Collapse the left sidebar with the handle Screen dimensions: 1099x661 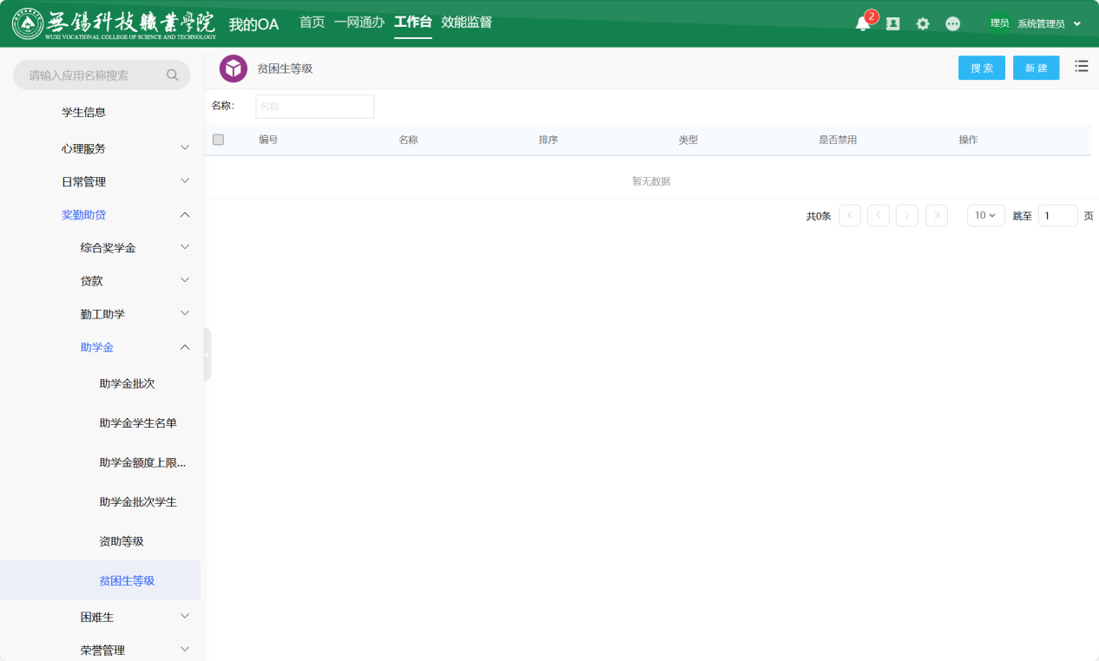tap(207, 354)
